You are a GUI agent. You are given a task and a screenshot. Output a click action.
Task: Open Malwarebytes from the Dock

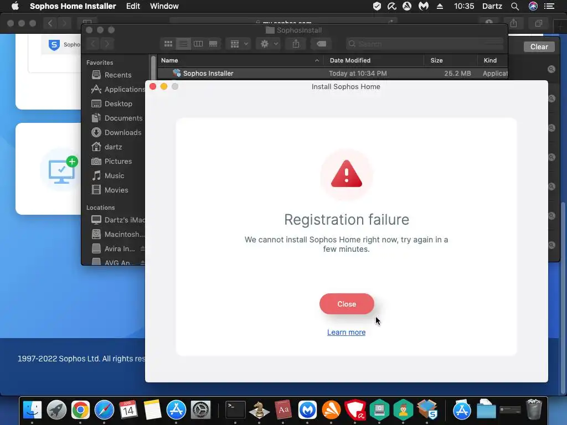[x=307, y=410]
